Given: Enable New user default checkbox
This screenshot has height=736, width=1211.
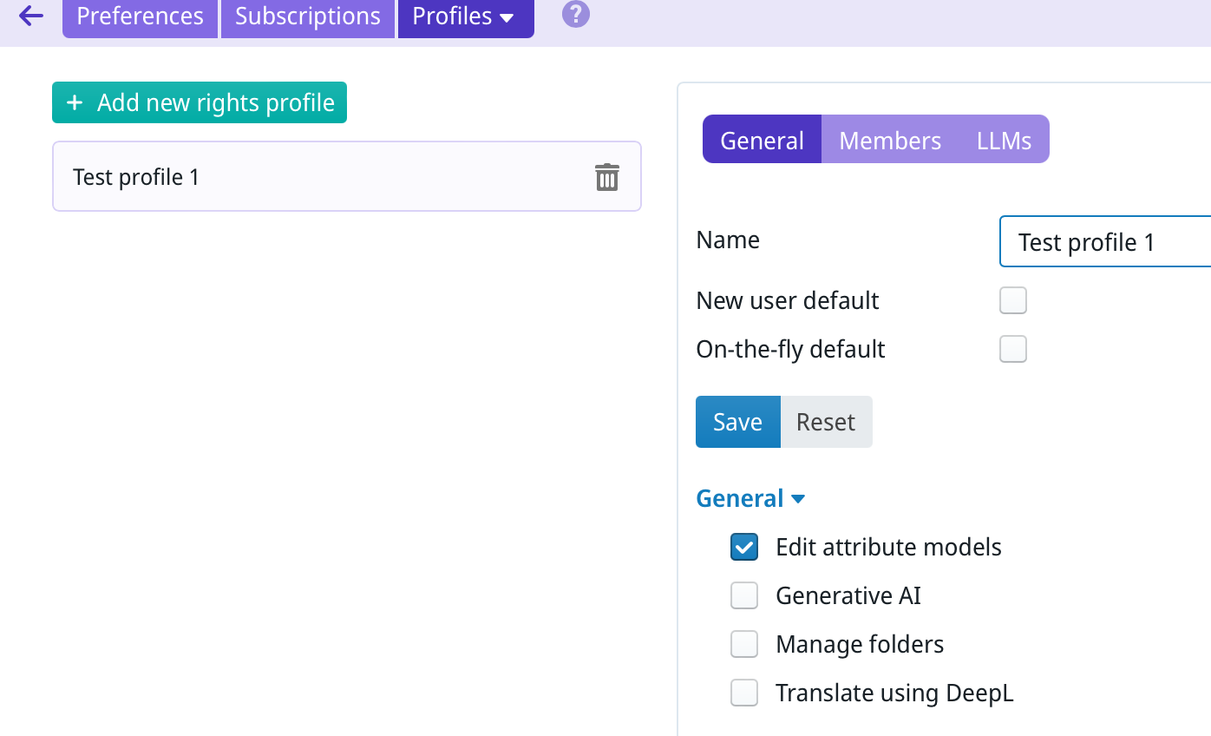Looking at the screenshot, I should click(x=1012, y=301).
